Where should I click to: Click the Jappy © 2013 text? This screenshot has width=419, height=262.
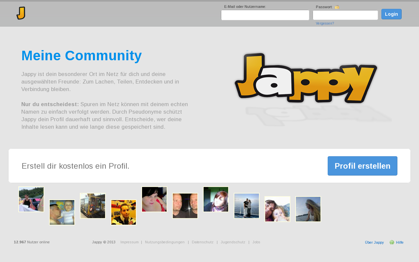coord(104,242)
